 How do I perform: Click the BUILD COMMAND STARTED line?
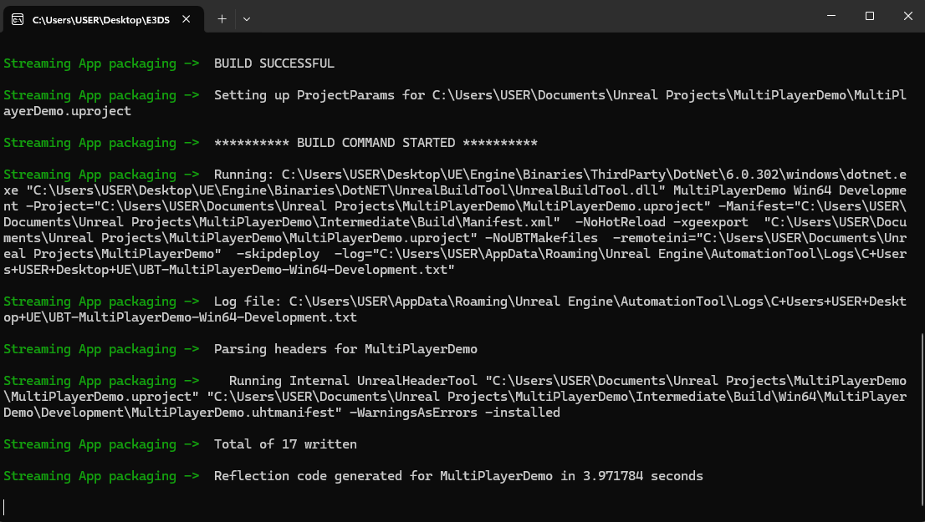click(376, 143)
